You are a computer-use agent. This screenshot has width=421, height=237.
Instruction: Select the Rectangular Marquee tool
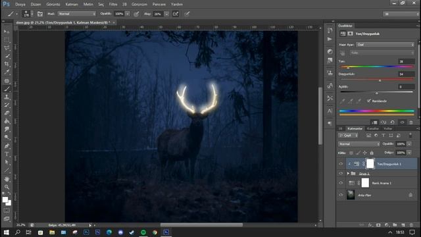[7, 39]
